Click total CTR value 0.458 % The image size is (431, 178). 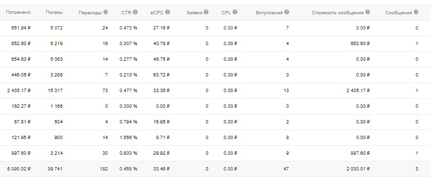tap(128, 169)
